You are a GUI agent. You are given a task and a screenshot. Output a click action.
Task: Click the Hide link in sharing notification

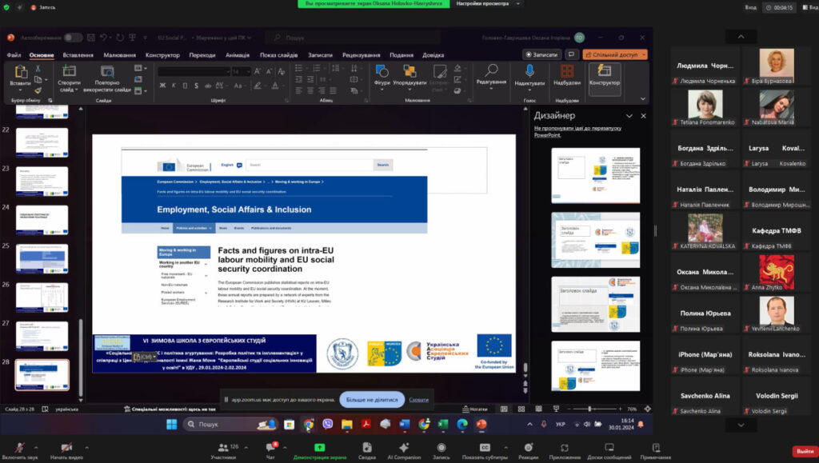point(419,400)
